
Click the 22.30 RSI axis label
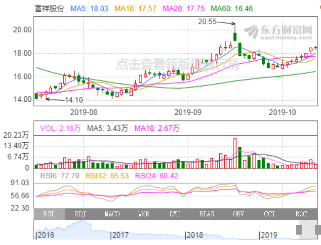[x=20, y=208]
